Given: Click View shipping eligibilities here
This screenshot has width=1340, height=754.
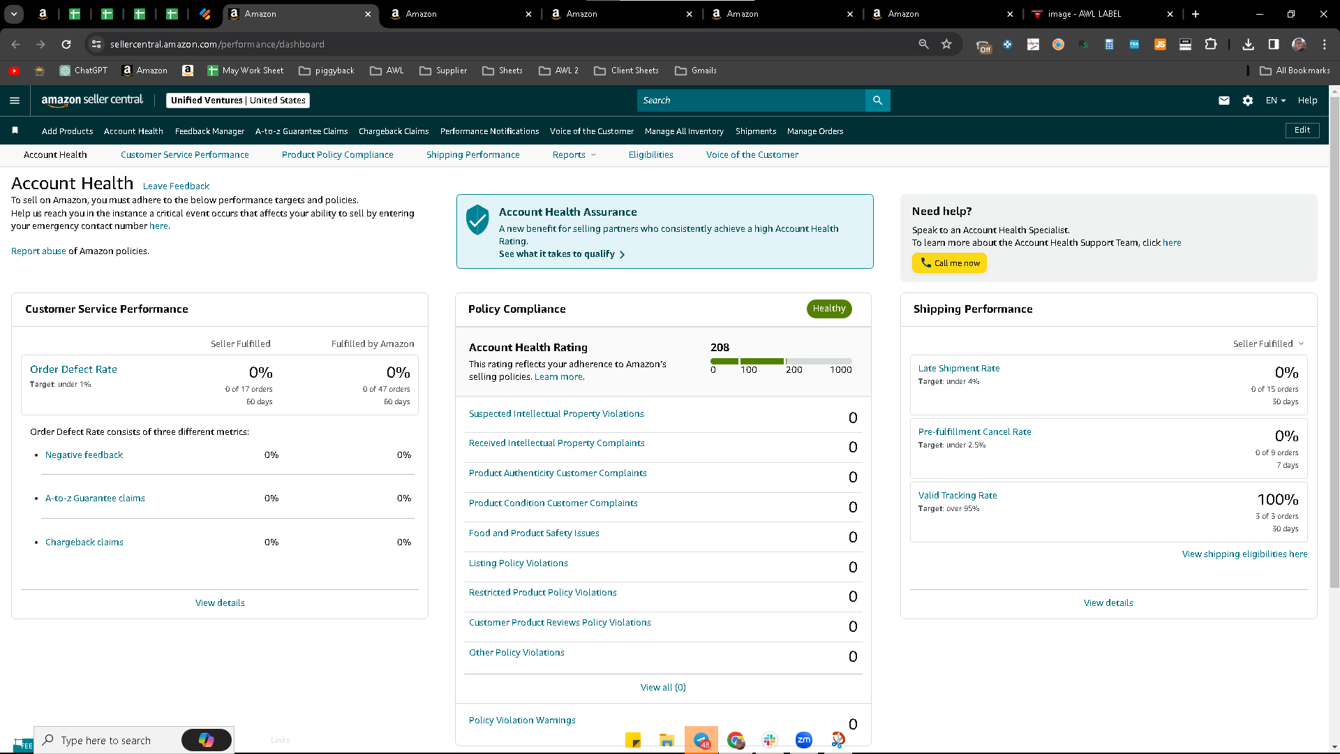Looking at the screenshot, I should click(1244, 554).
